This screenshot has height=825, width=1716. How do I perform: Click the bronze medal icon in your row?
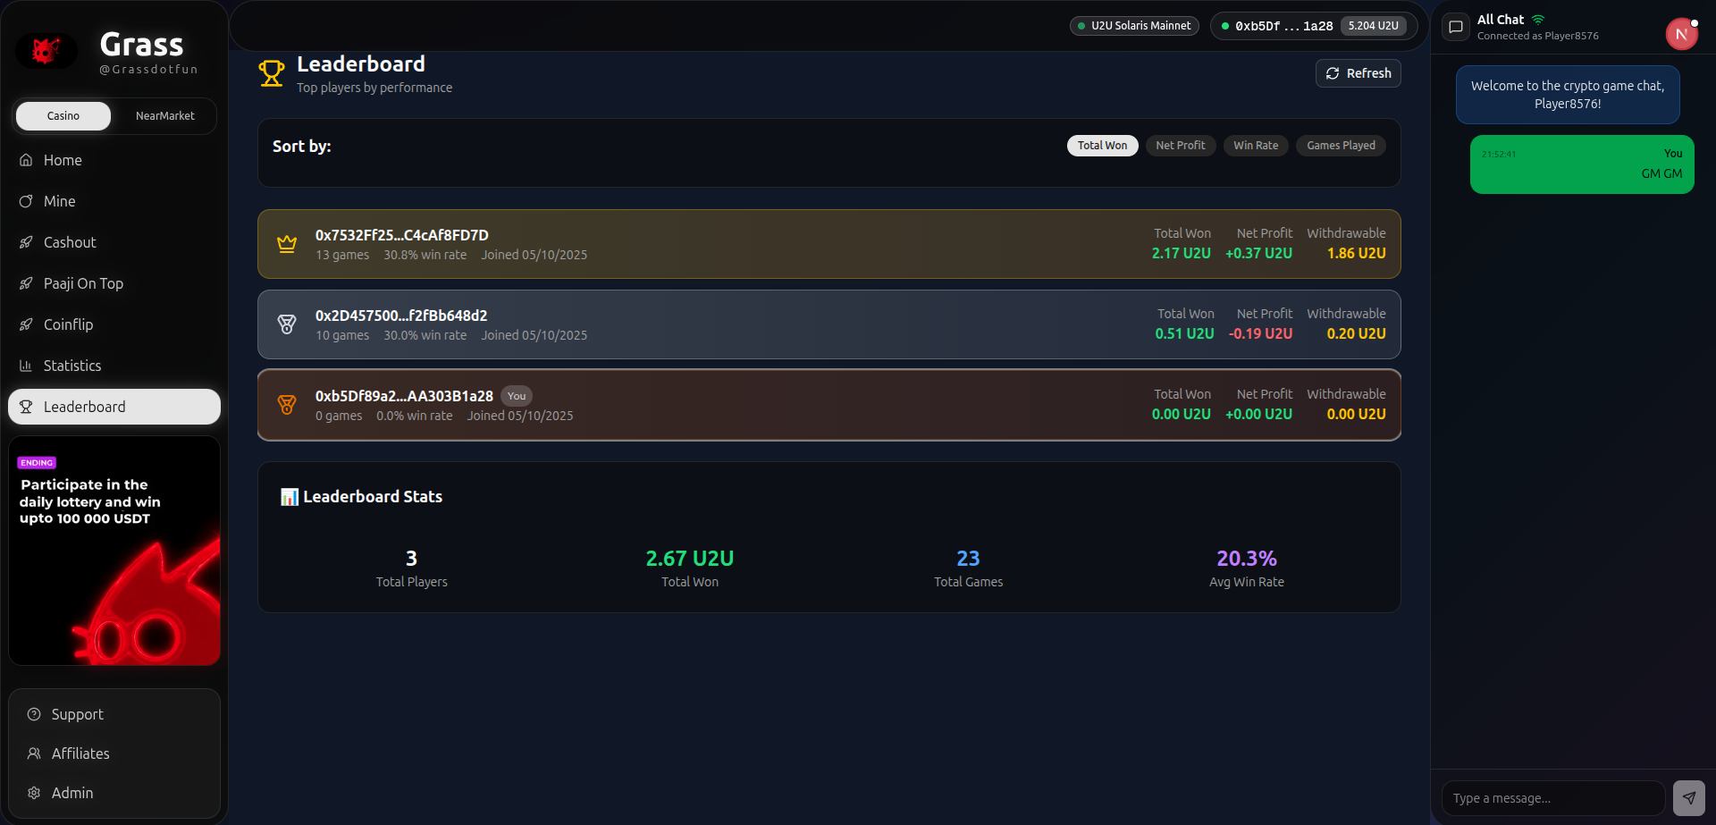click(x=287, y=405)
